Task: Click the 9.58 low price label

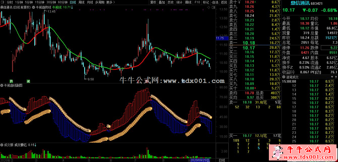Action: point(90,79)
